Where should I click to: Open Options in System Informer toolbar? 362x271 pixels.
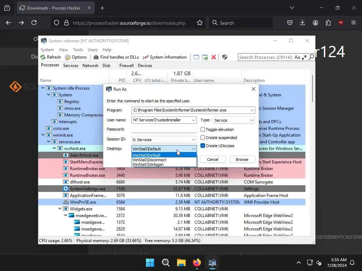[76, 57]
